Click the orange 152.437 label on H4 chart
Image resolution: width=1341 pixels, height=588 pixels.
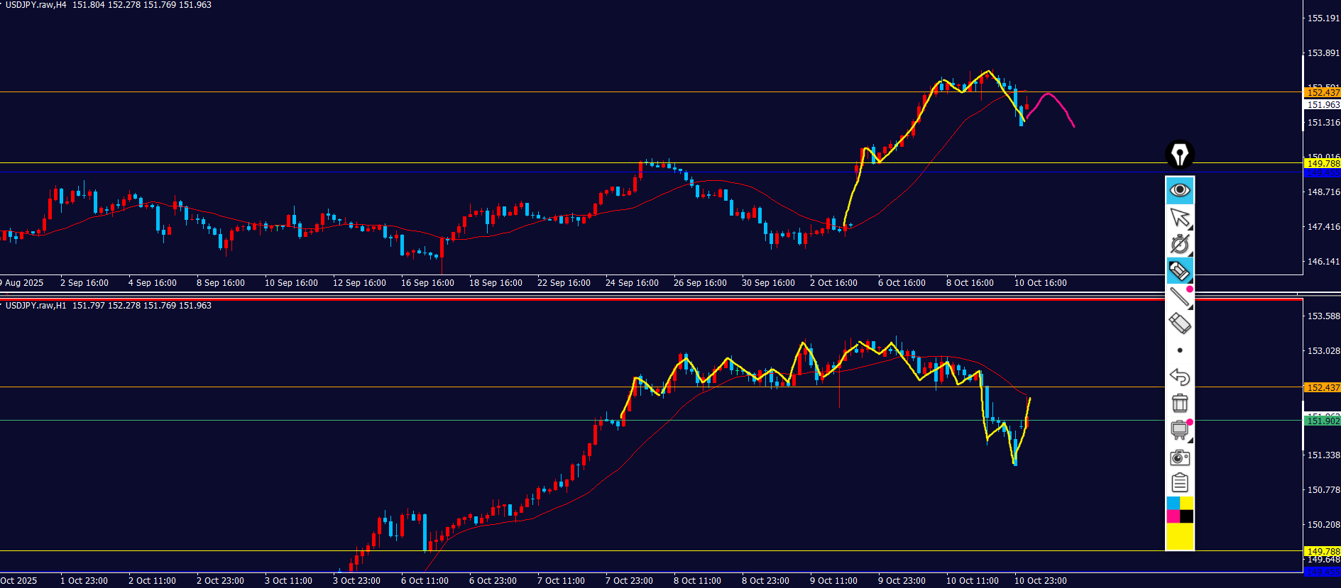pos(1323,92)
